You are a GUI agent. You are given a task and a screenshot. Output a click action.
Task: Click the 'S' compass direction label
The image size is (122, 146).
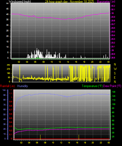coord(115,73)
